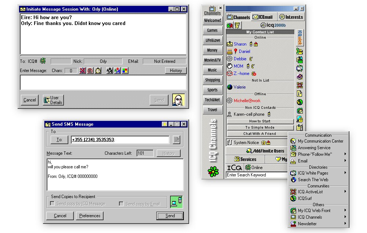This screenshot has width=367, height=233.
Task: Select Search The Web menu item
Action: point(318,180)
